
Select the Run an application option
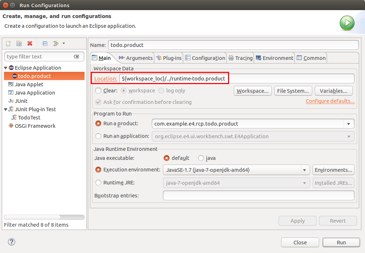[98, 136]
